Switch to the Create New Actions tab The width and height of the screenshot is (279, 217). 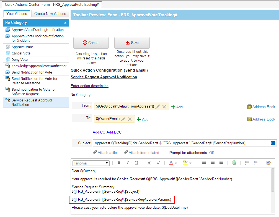point(50,13)
